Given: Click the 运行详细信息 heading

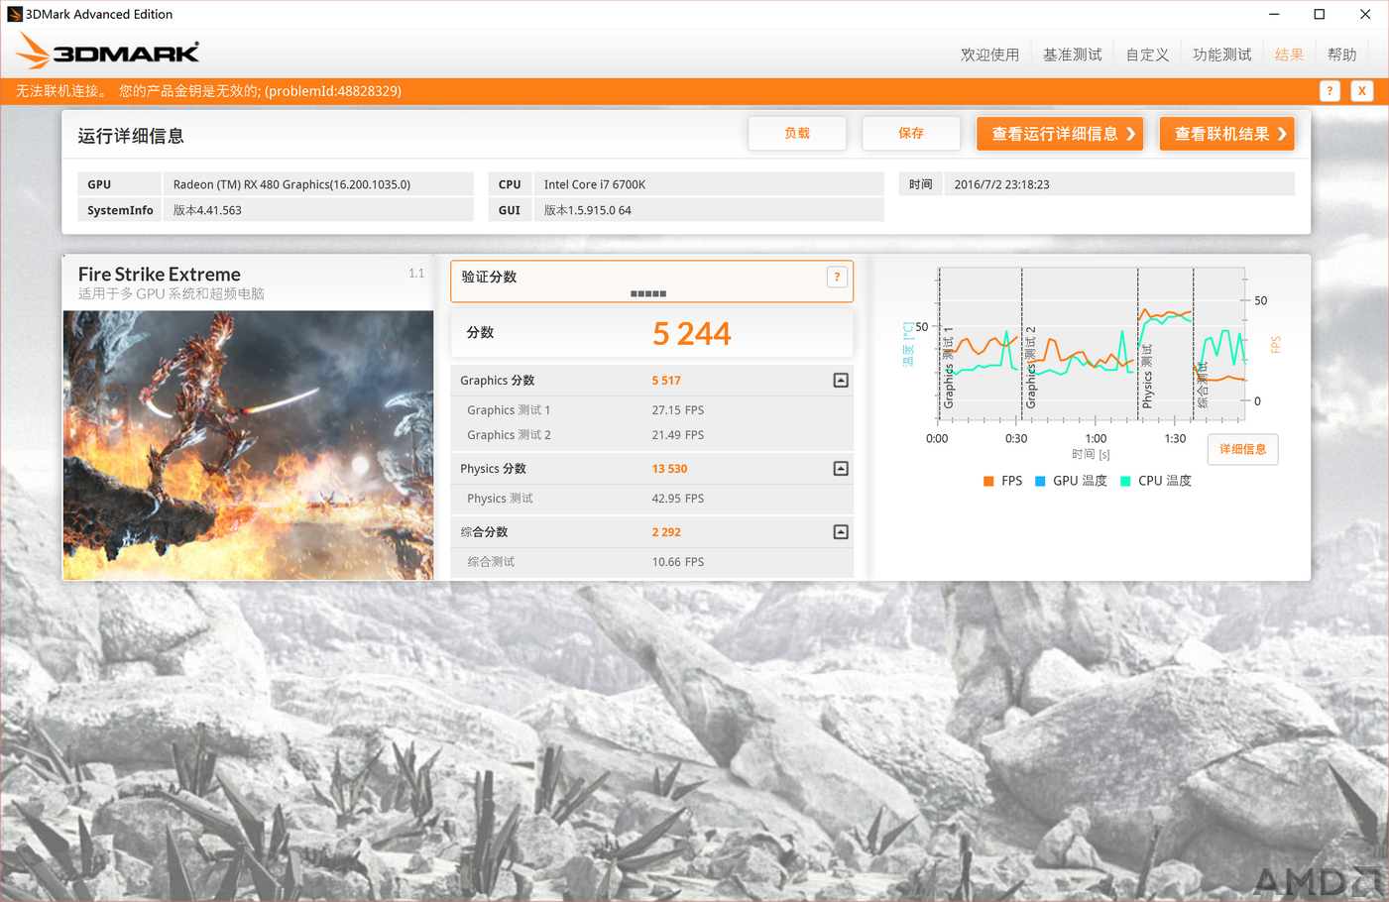Looking at the screenshot, I should (x=131, y=136).
